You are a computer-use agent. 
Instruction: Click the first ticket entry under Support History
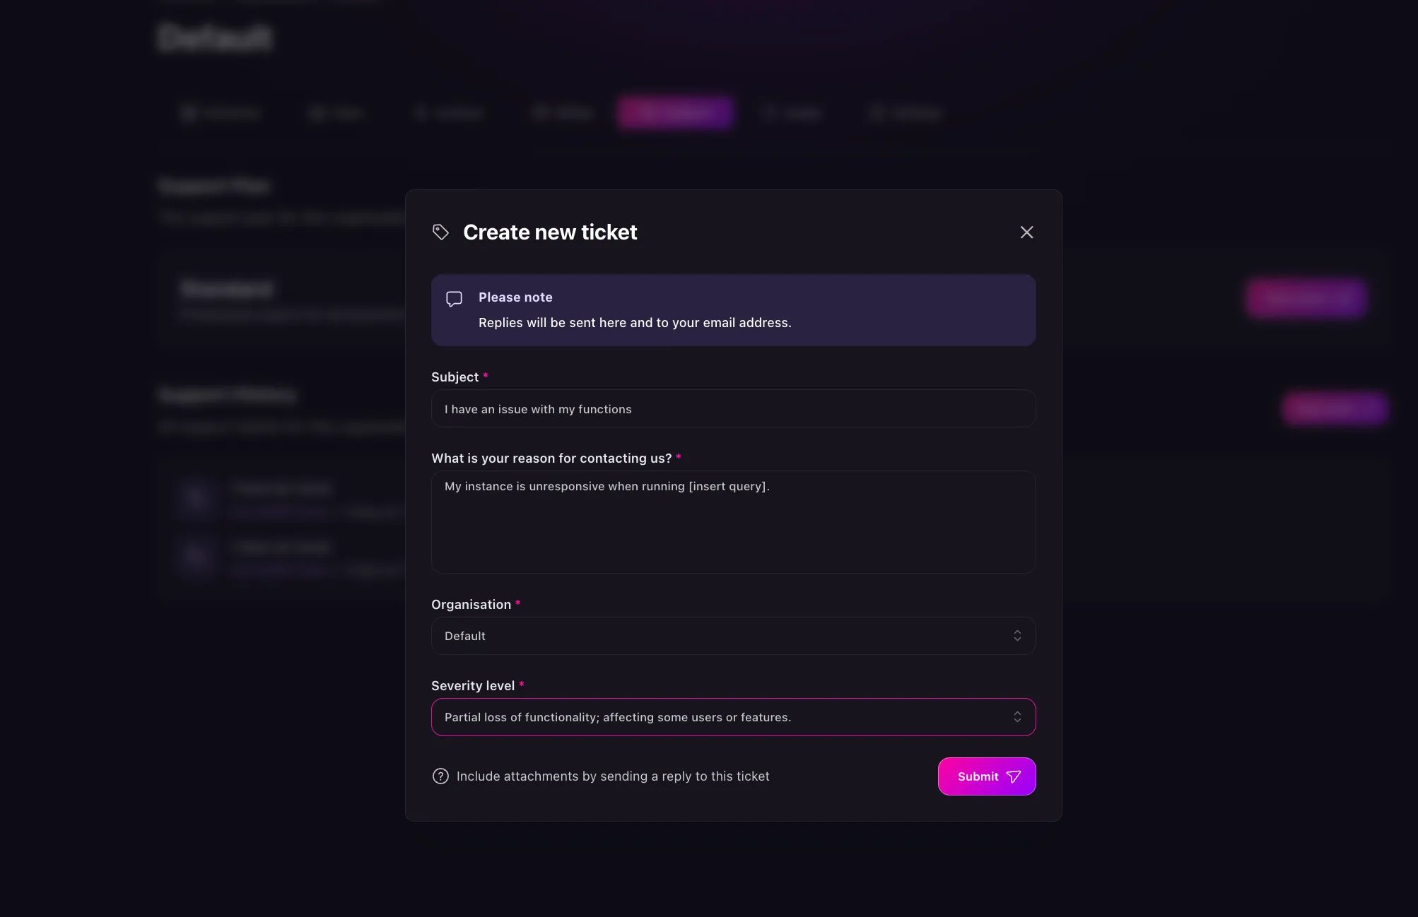[281, 498]
